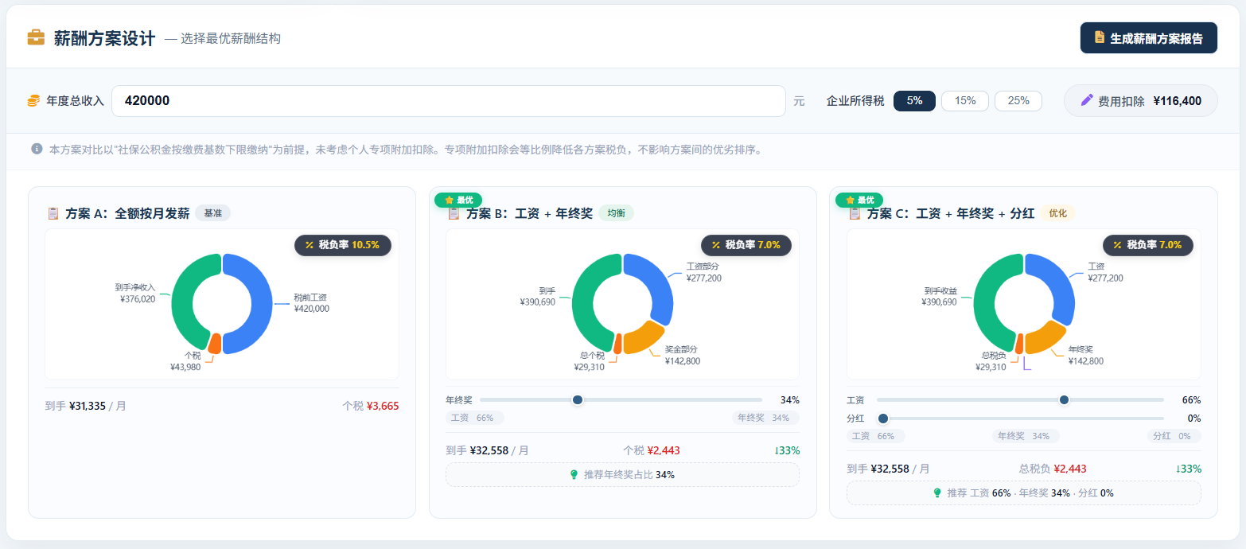The height and width of the screenshot is (549, 1246).
Task: Click 个税 ¥3,665 in 方案 A
Action: pyautogui.click(x=371, y=406)
